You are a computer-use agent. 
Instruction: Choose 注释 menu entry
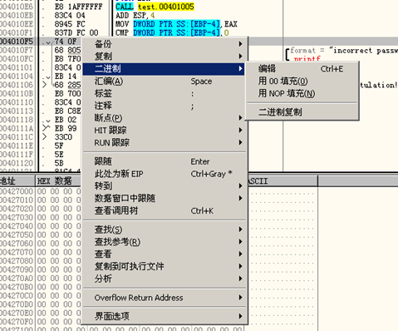click(x=164, y=106)
